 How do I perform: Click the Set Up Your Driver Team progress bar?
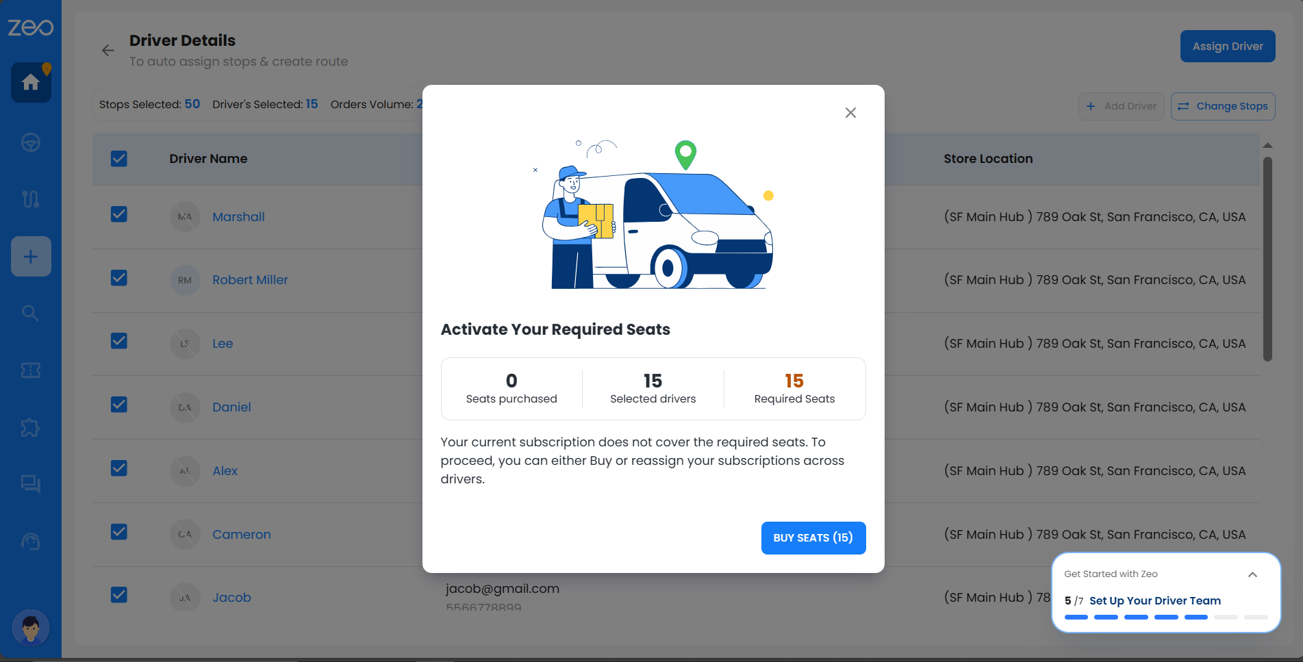click(x=1165, y=617)
